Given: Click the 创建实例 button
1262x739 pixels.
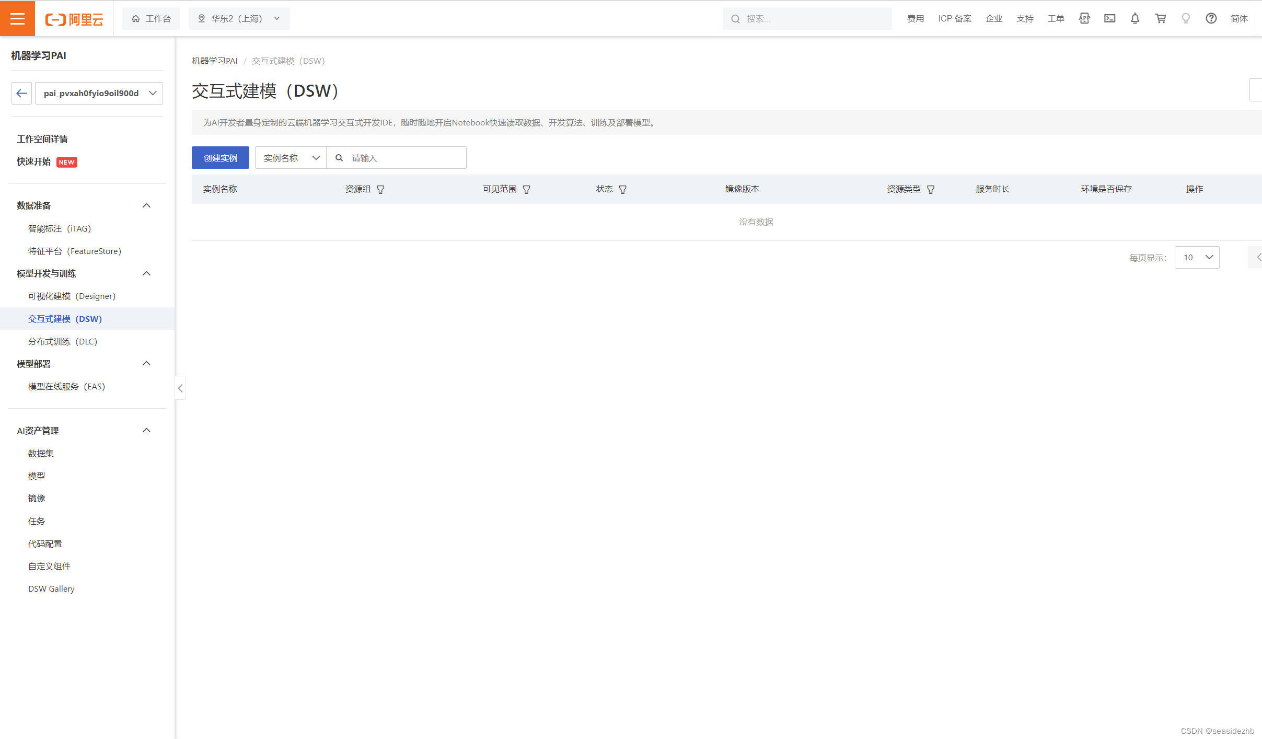Looking at the screenshot, I should click(221, 158).
